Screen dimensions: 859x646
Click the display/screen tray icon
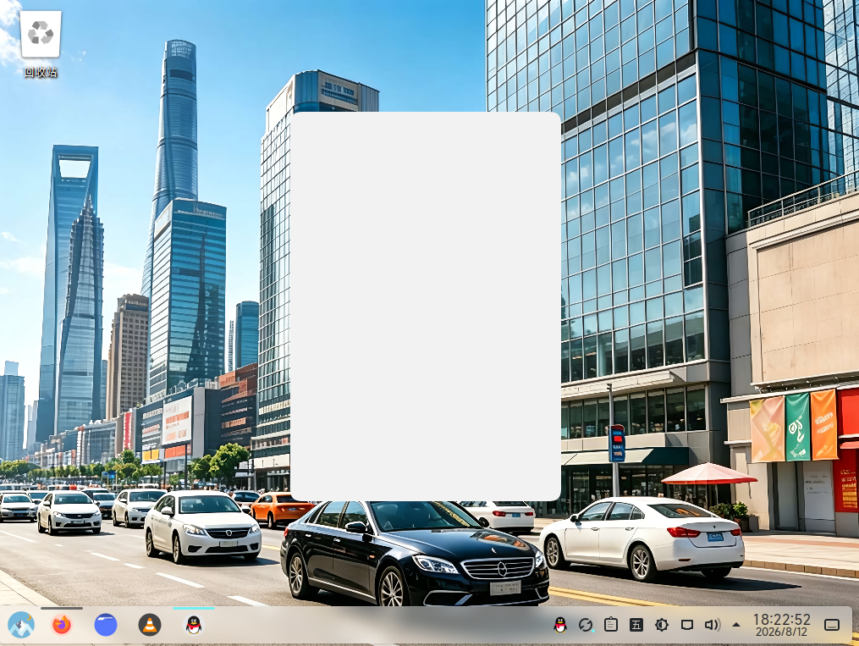tap(687, 625)
